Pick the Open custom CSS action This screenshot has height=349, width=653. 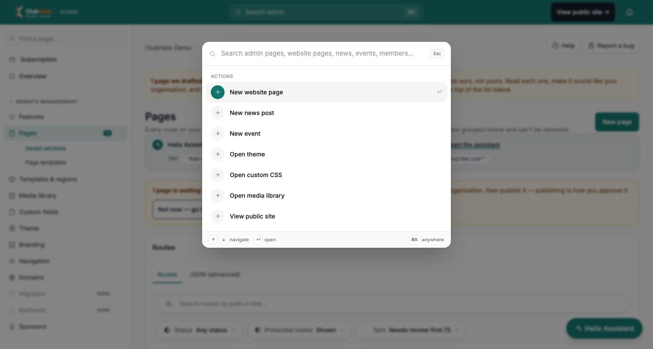coord(326,175)
